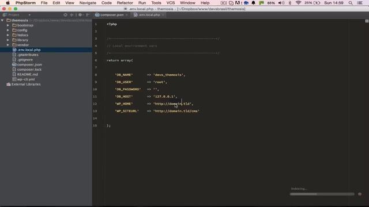Image resolution: width=369 pixels, height=207 pixels.
Task: Select the htdocs folder in the tree
Action: point(22,35)
